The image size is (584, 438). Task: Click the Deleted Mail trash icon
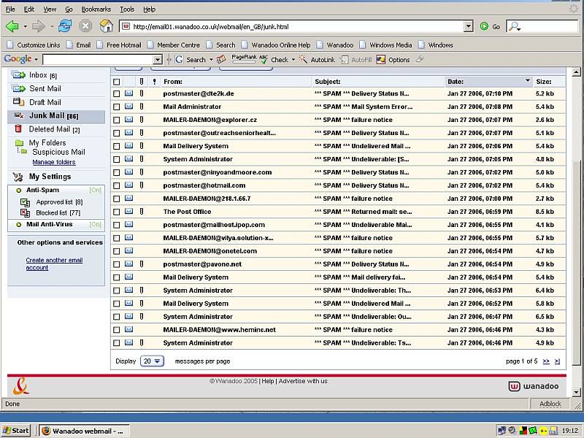point(18,129)
